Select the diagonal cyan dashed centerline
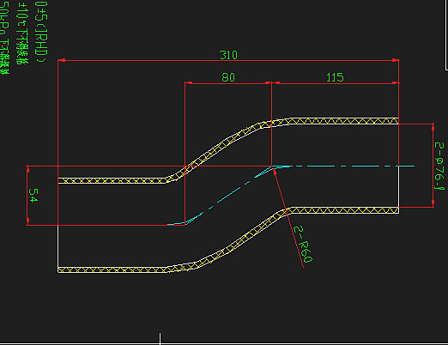 pos(229,196)
